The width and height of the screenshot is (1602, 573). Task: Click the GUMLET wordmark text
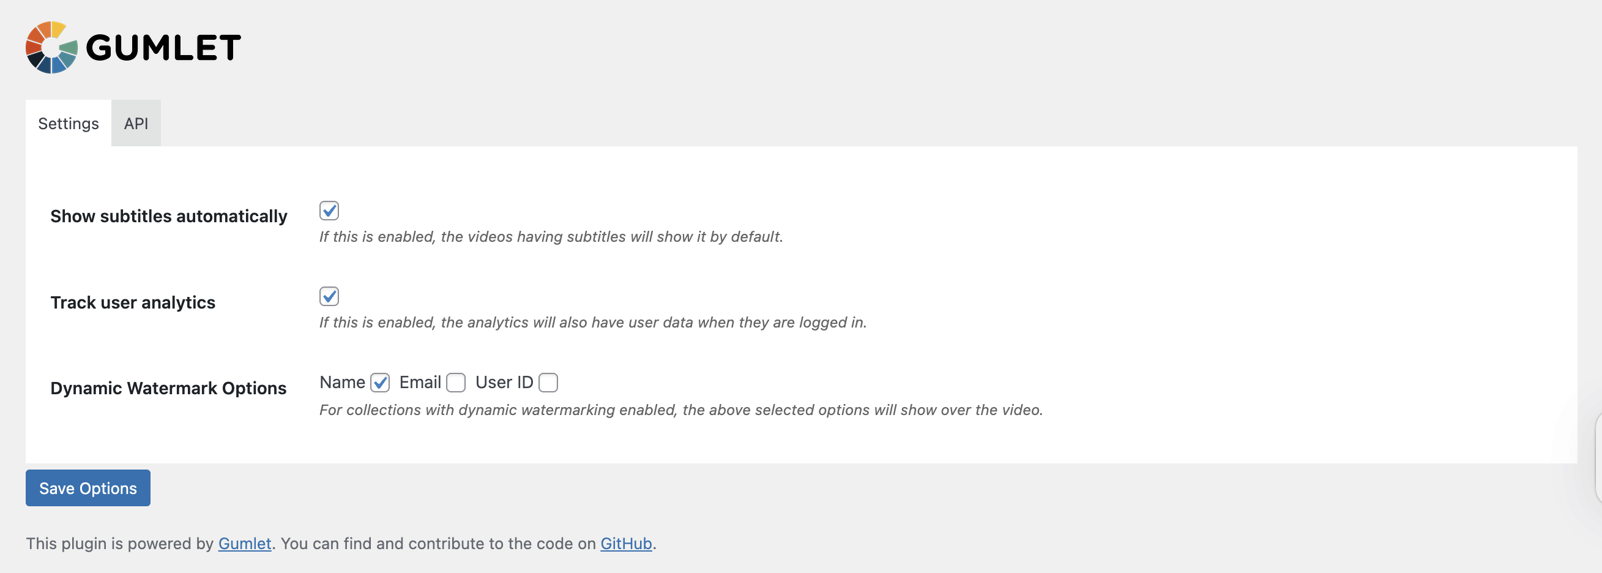[163, 48]
